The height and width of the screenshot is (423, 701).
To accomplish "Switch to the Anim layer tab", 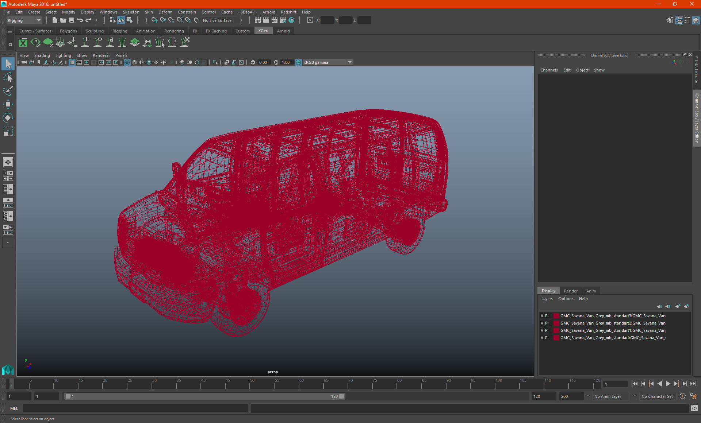I will coord(591,291).
